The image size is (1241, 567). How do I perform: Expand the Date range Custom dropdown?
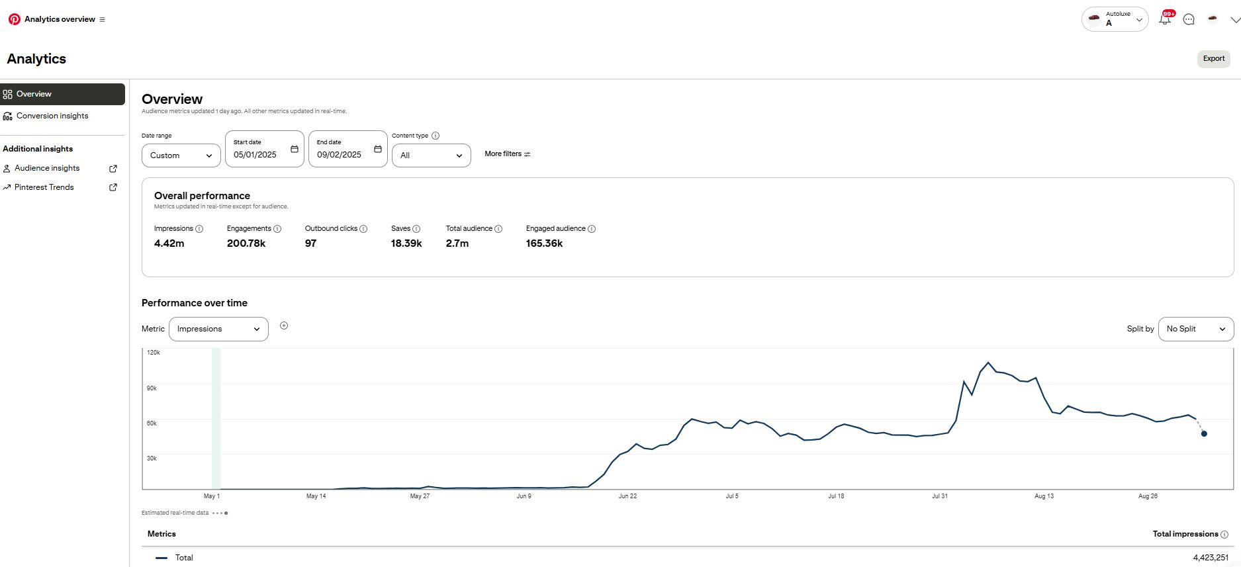pos(181,155)
